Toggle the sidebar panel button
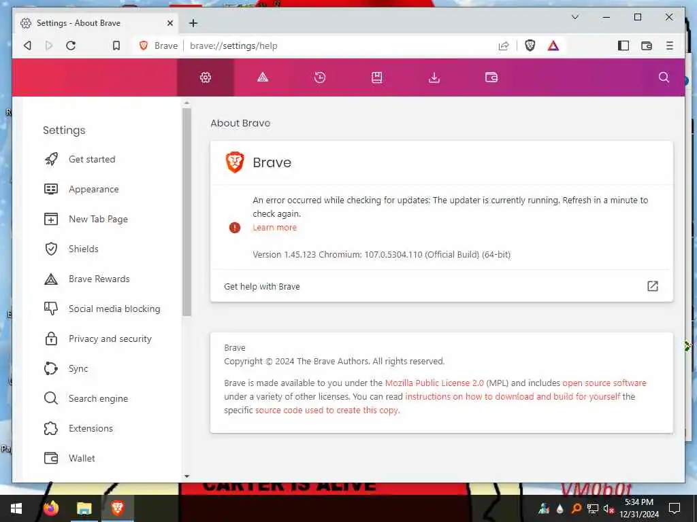697x522 pixels. click(x=623, y=46)
